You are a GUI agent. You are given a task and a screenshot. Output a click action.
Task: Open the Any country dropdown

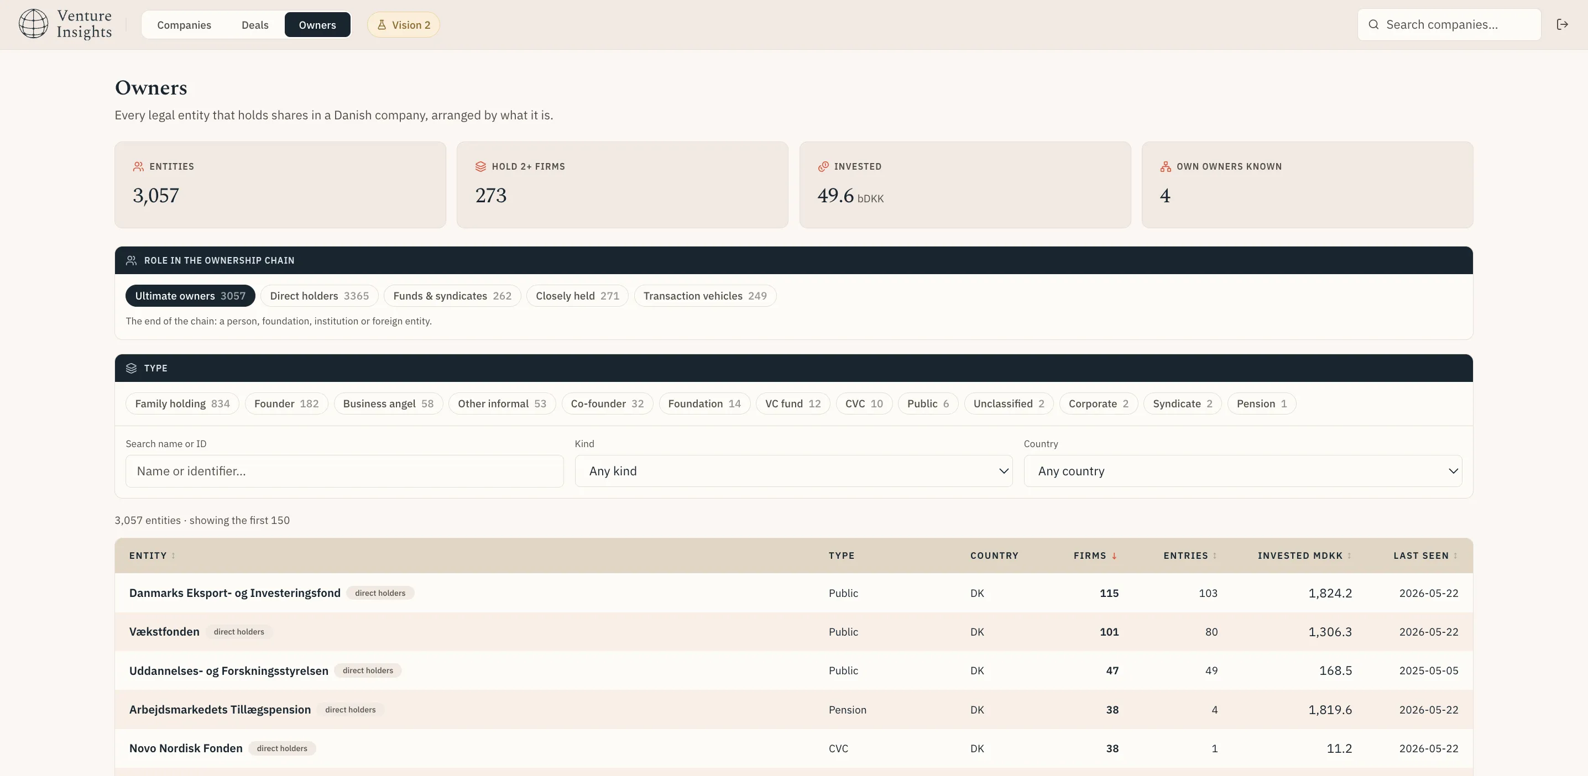(x=1243, y=471)
